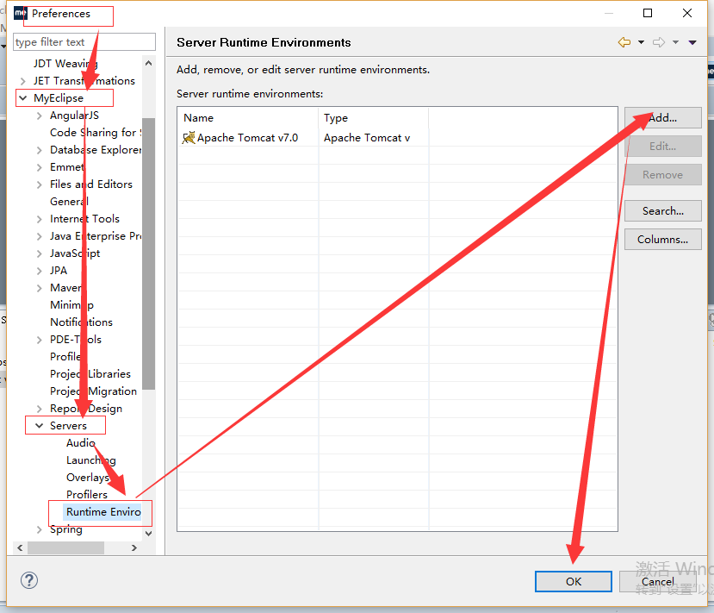Click the forward navigation arrow icon
This screenshot has width=714, height=613.
tap(658, 42)
